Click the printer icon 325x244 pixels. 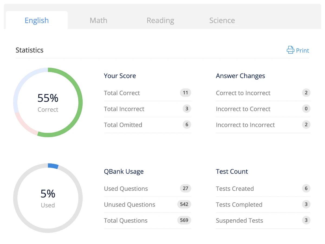coord(290,50)
